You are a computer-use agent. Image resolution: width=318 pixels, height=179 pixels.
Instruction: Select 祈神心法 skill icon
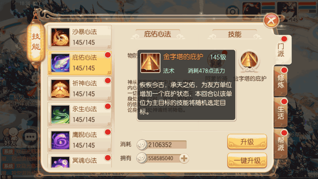pos(60,89)
